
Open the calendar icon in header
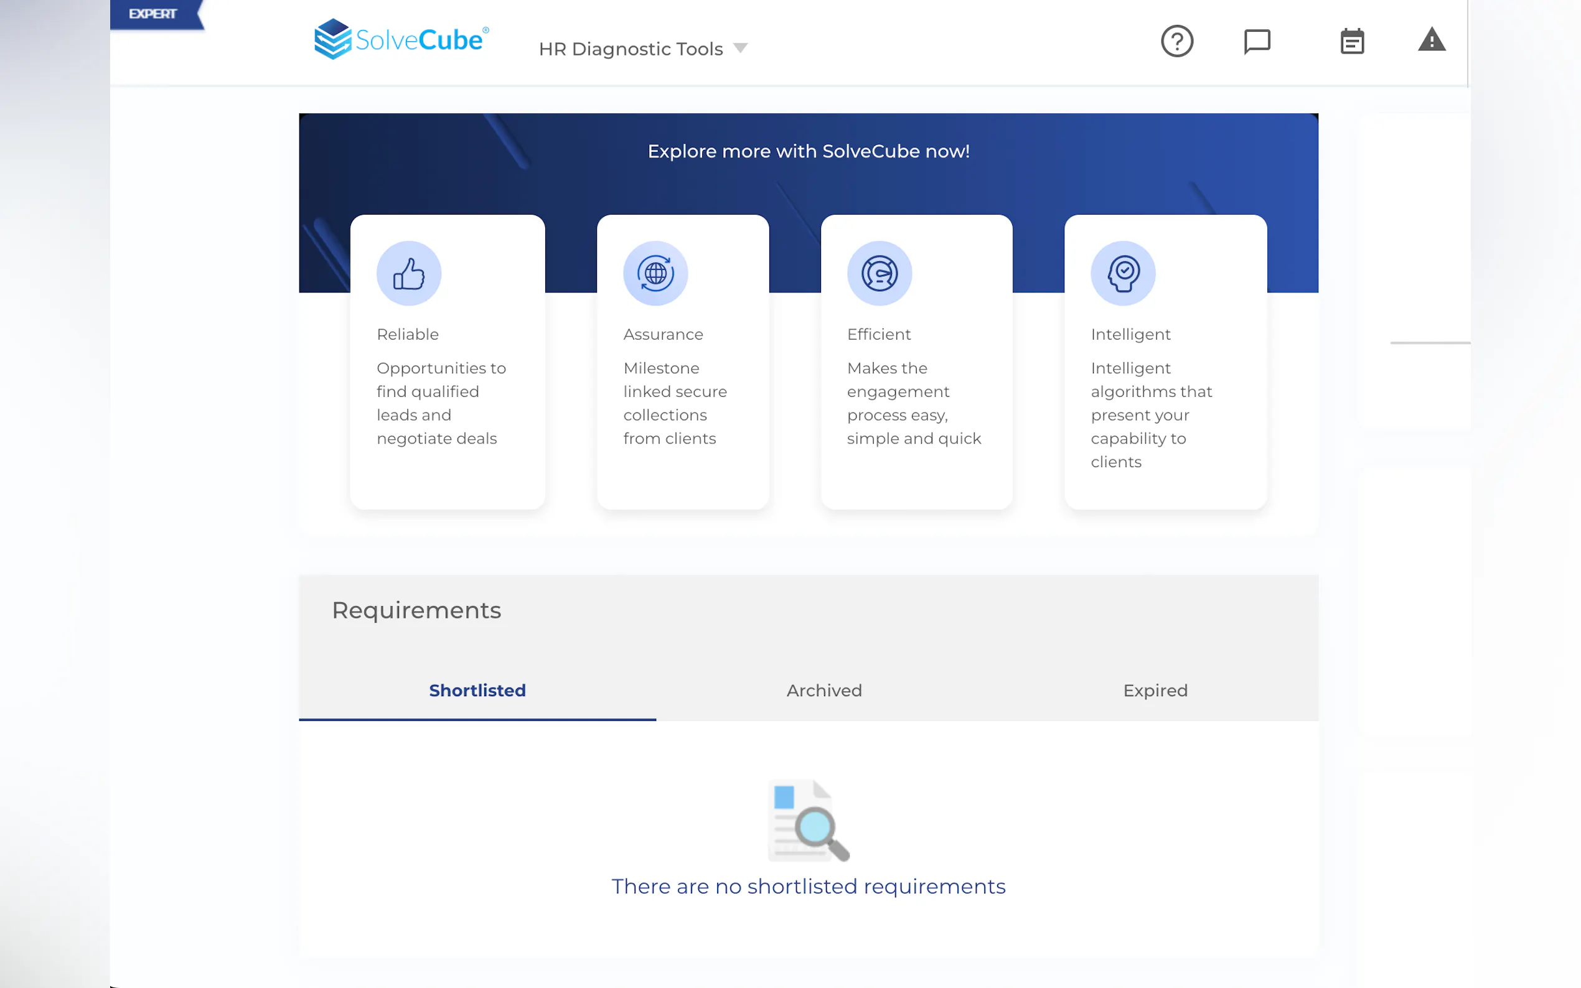[1351, 41]
